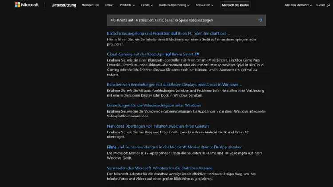Submit search with the blue arrow
Image resolution: width=333 pixels, height=187 pixels.
point(260,20)
